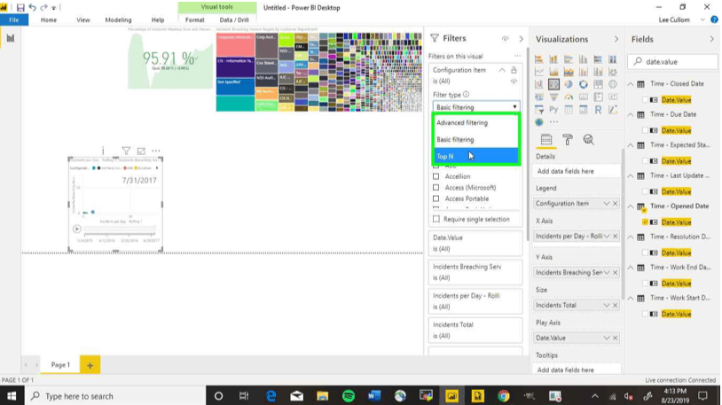Choose Basic filtering from list

476,139
